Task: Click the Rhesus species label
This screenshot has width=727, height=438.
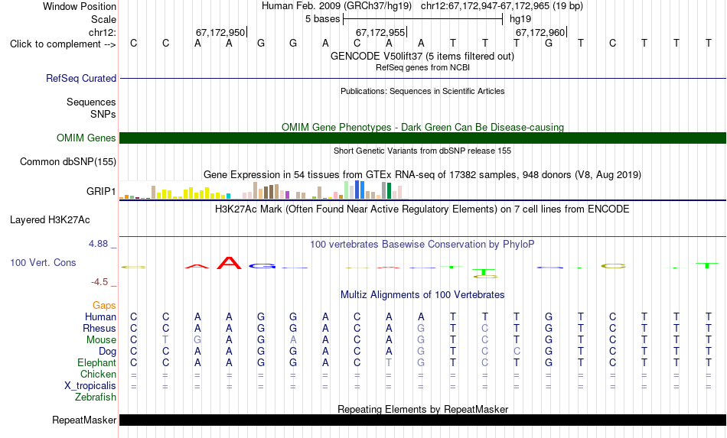Action: (99, 328)
